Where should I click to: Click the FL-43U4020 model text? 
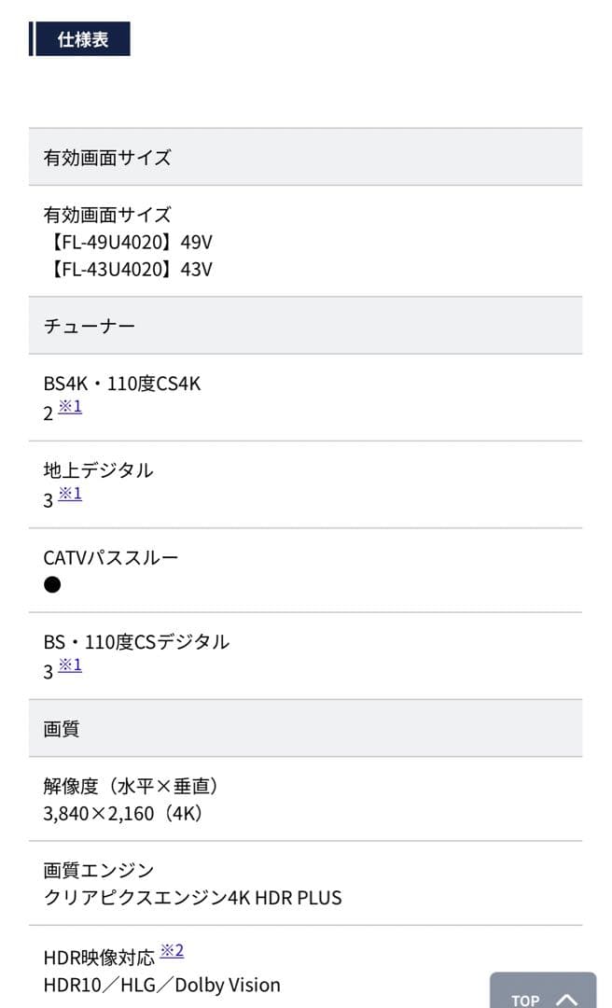[x=135, y=271]
